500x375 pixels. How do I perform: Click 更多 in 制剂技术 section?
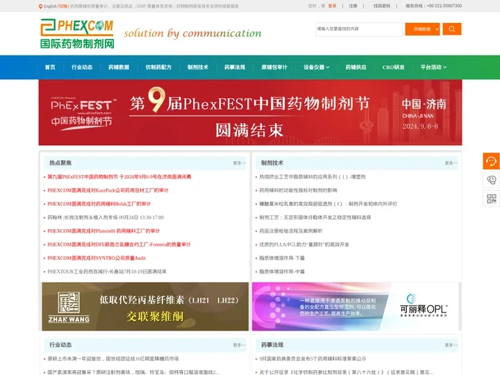coord(451,163)
